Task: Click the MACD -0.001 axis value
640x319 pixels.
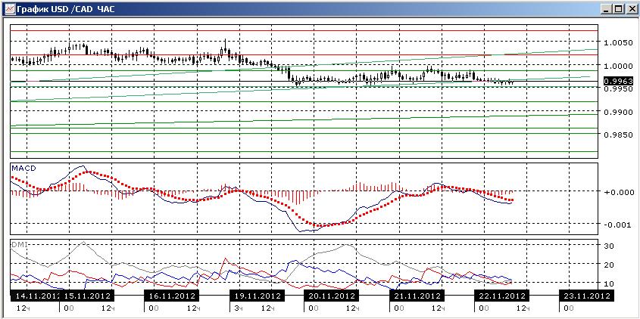Action: tap(618, 224)
